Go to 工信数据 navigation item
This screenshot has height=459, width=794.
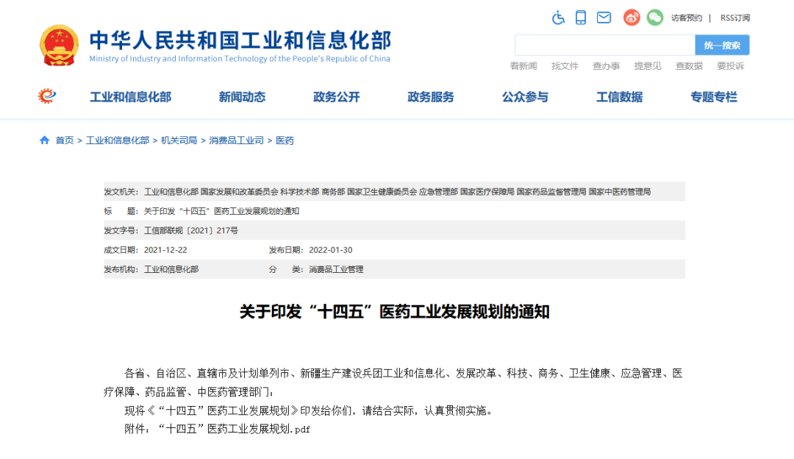tap(619, 97)
